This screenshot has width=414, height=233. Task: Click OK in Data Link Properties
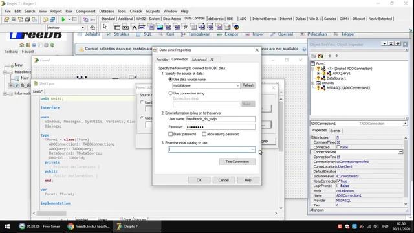pyautogui.click(x=199, y=180)
